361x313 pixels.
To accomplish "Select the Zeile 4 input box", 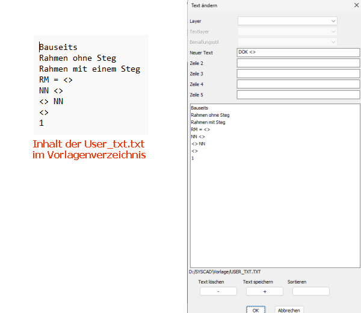I will pyautogui.click(x=298, y=84).
